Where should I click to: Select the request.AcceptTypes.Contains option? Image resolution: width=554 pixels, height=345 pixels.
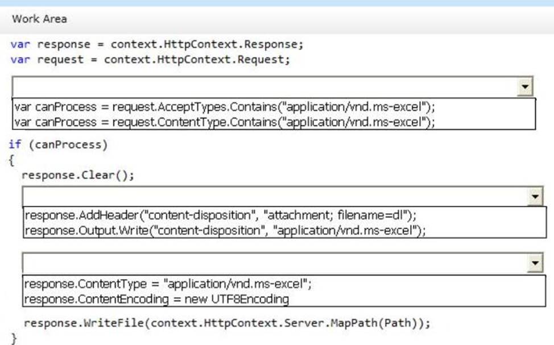(x=225, y=107)
